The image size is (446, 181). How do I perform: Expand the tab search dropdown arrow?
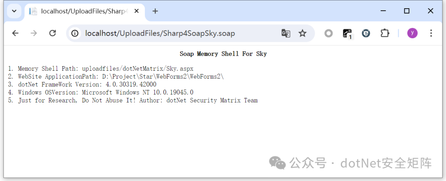[14, 11]
